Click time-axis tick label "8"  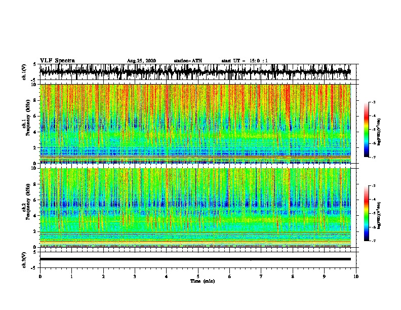(x=293, y=277)
